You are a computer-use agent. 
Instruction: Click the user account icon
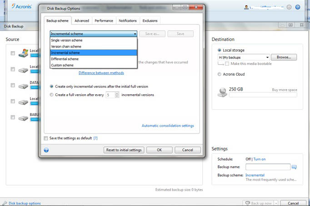246,8
